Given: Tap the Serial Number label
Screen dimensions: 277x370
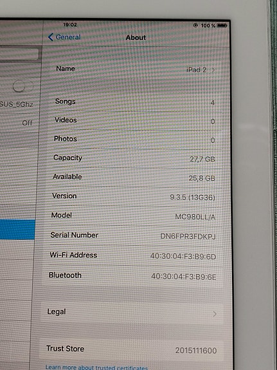Looking at the screenshot, I should pos(75,235).
